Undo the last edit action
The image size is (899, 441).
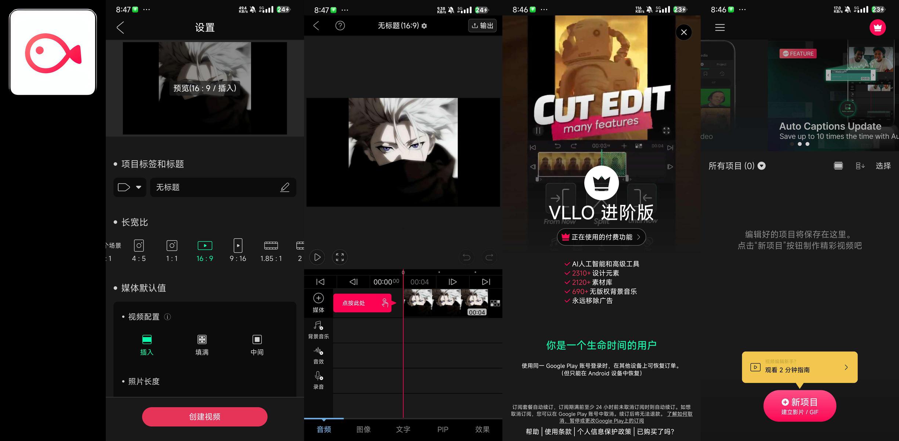(x=467, y=257)
